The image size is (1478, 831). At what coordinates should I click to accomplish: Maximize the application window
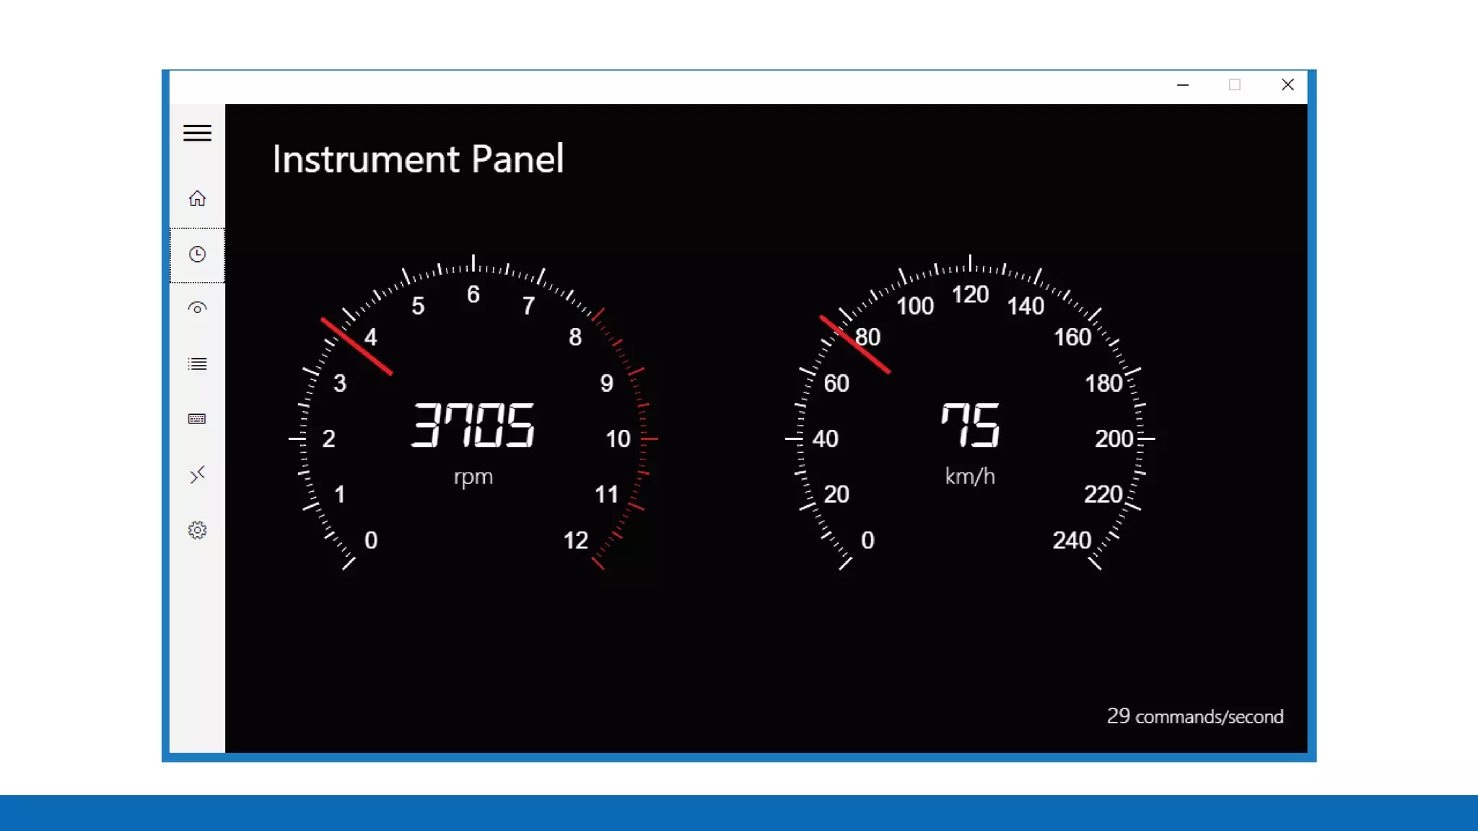tap(1235, 85)
